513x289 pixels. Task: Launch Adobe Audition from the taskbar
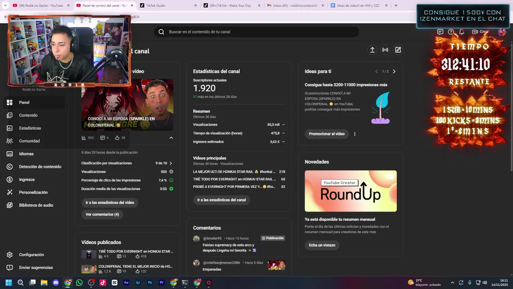(126, 283)
